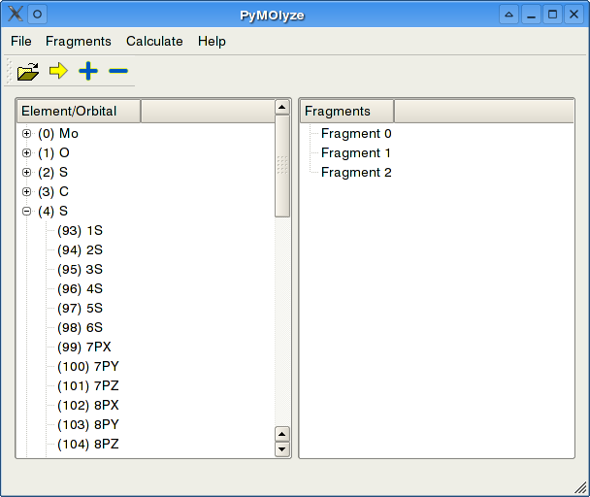
Task: Click the Element/Orbital column header
Action: point(79,111)
